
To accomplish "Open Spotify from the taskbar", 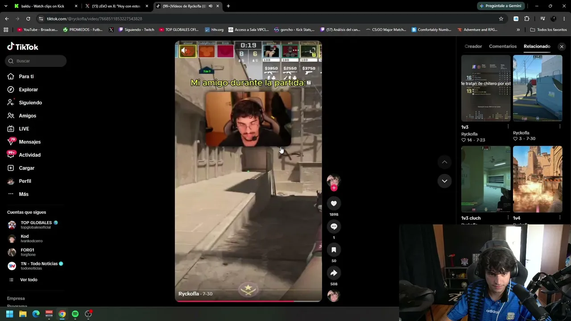I will [x=75, y=314].
